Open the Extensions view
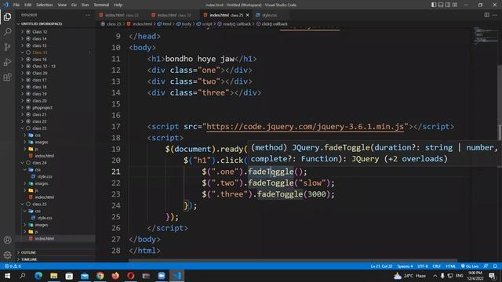The image size is (502, 282). (7, 77)
